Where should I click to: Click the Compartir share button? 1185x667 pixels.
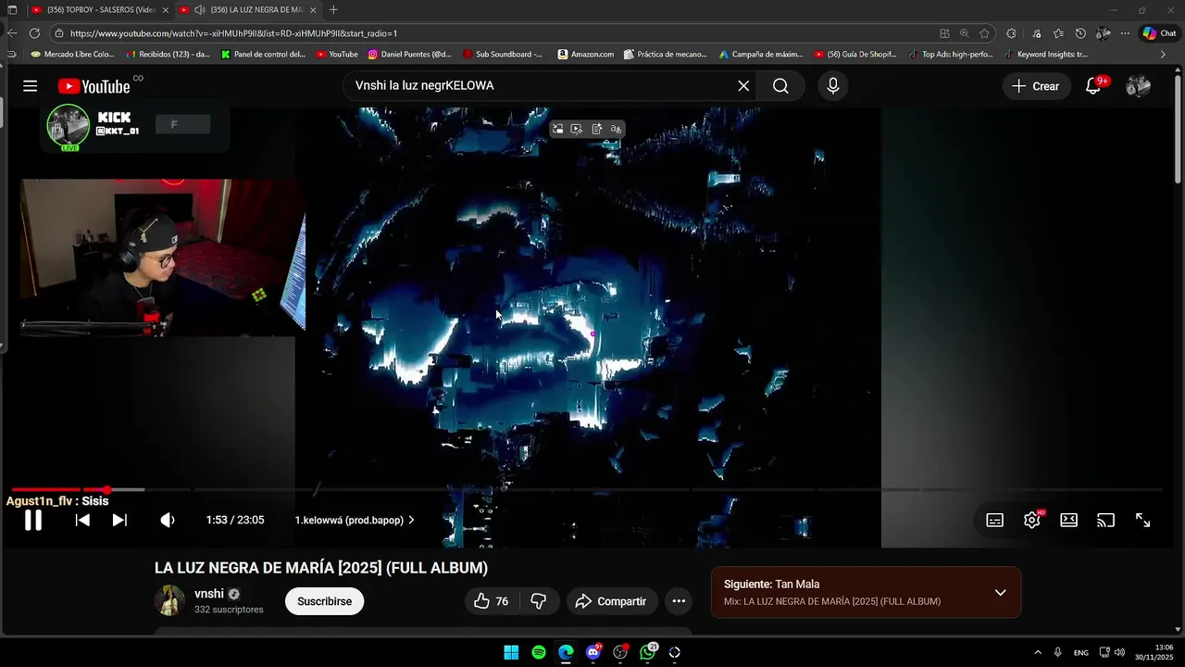click(x=611, y=601)
